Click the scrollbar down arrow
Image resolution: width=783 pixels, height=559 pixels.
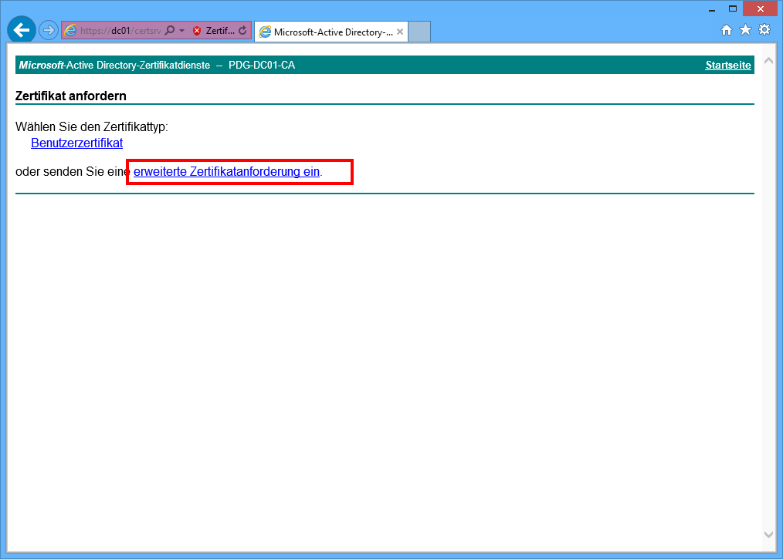click(768, 534)
